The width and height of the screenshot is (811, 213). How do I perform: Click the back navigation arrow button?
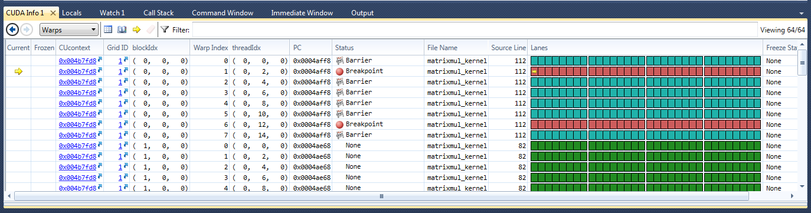click(x=12, y=30)
